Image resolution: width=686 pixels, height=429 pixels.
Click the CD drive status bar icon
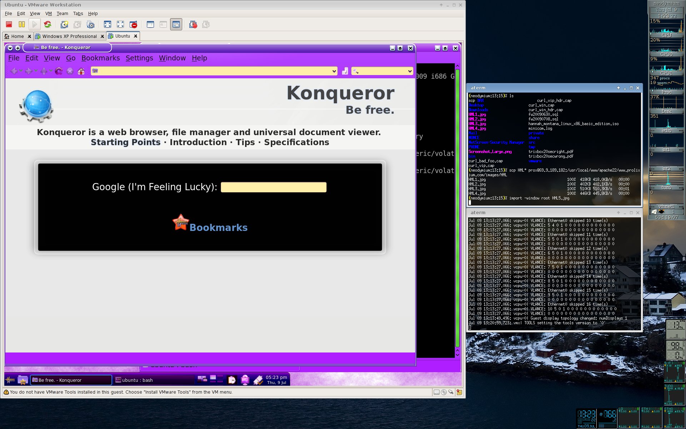pyautogui.click(x=444, y=392)
